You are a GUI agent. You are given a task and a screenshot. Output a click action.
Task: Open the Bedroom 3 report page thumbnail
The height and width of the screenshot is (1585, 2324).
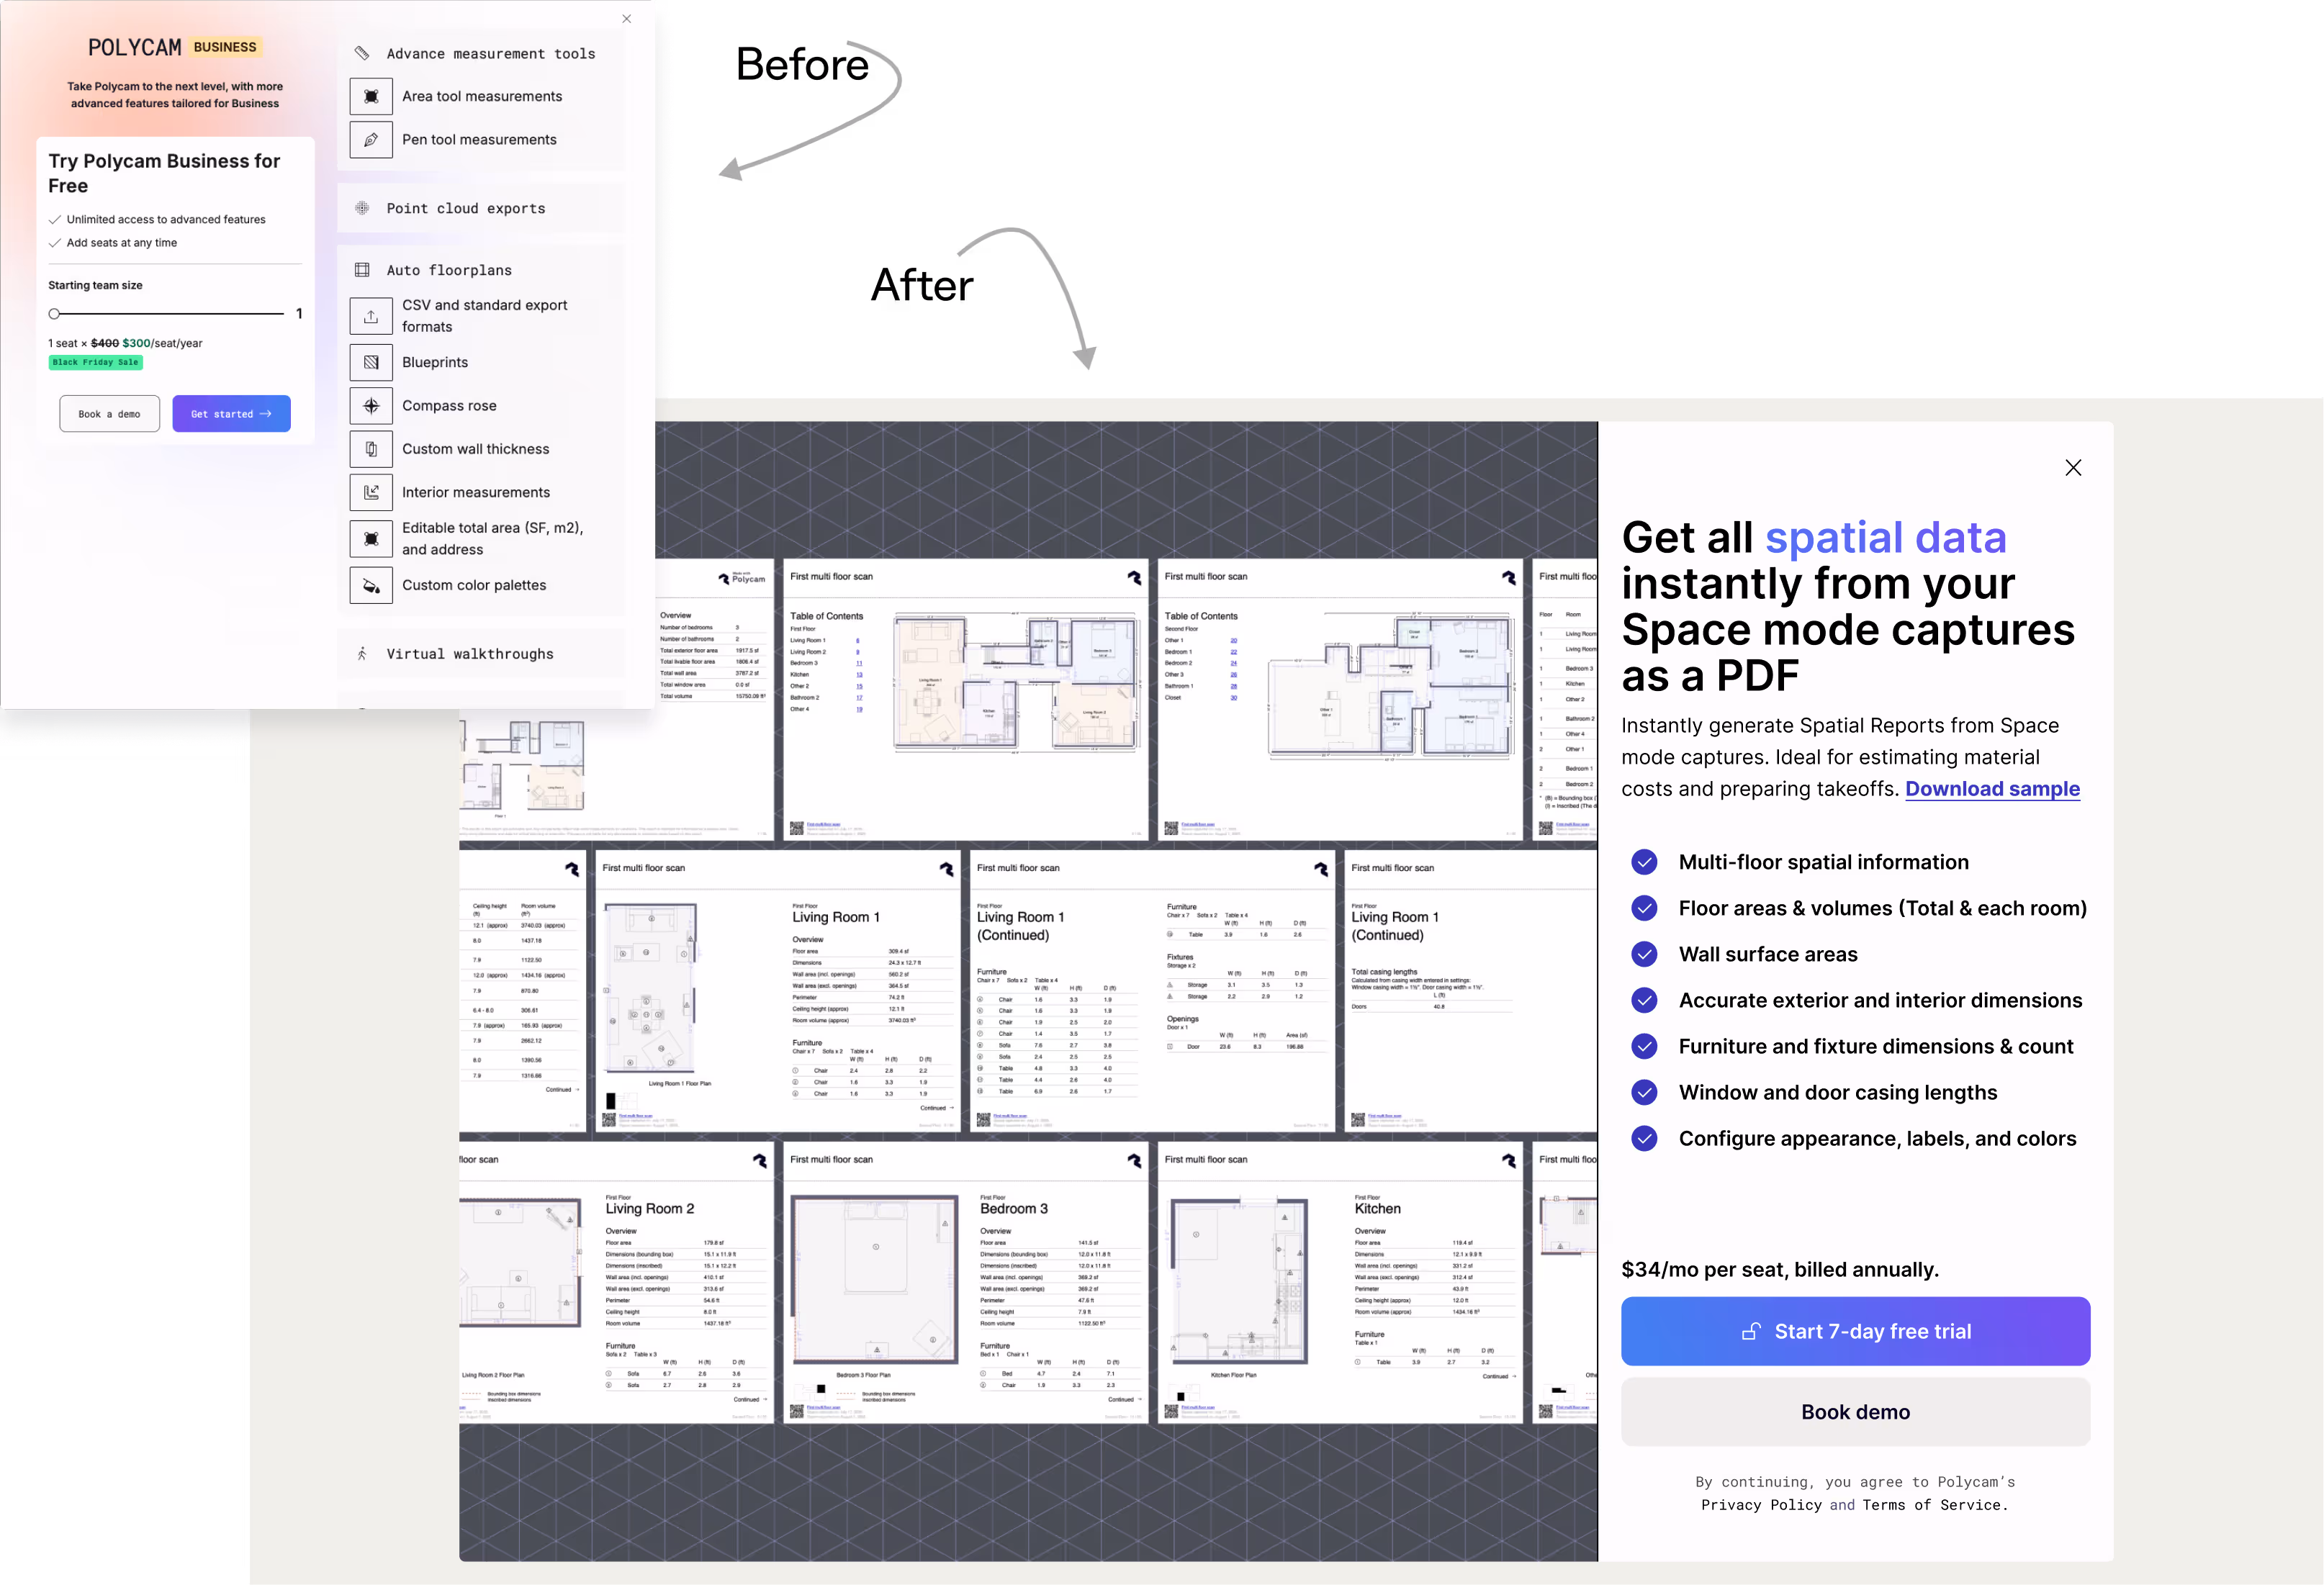pyautogui.click(x=965, y=1282)
